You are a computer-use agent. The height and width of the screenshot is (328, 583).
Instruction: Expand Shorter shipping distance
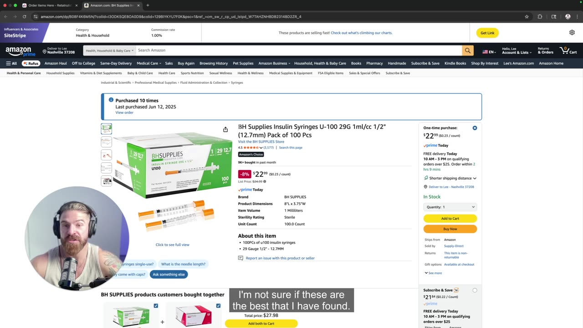(x=450, y=178)
